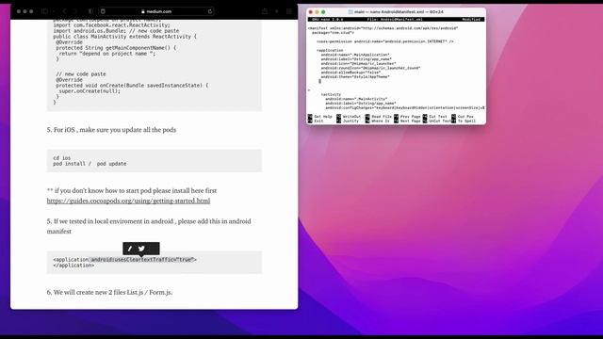The width and height of the screenshot is (603, 339).
Task: Go forward in Safari history
Action: pos(75,11)
